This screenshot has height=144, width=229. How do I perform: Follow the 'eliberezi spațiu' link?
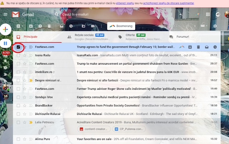(x=125, y=3)
